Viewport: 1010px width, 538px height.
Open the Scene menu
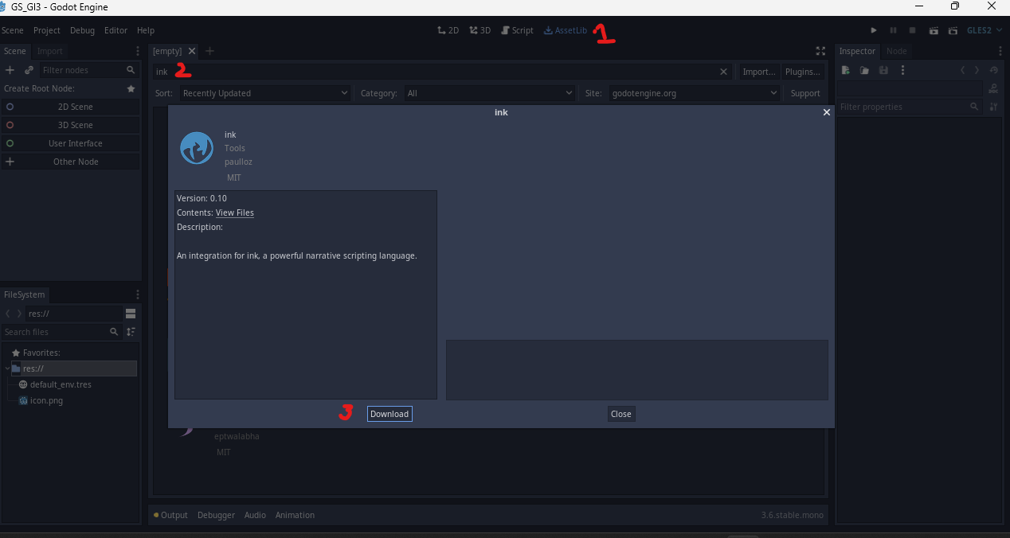[13, 30]
